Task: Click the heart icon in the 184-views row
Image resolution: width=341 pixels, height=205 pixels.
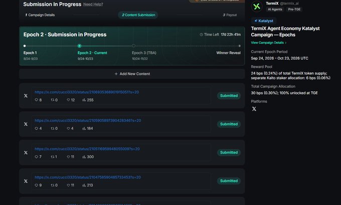Action: [x=68, y=128]
